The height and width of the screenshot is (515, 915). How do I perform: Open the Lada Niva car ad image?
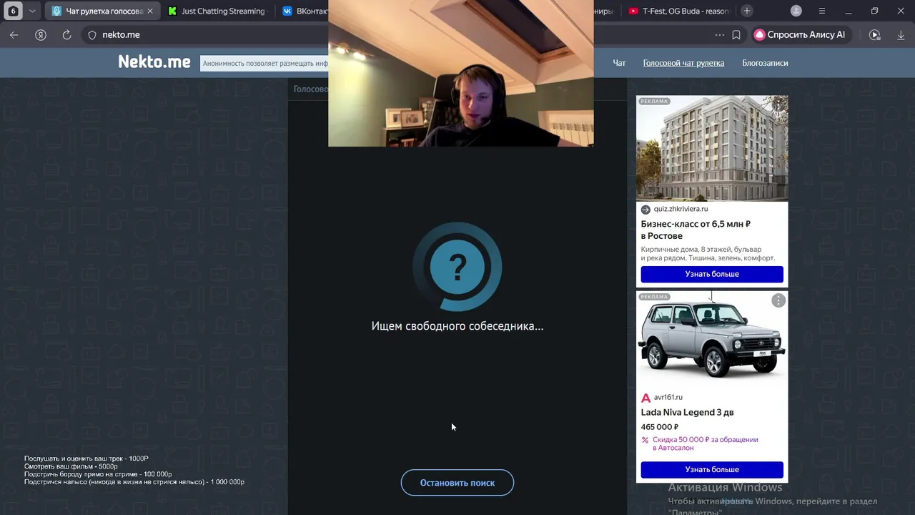pyautogui.click(x=712, y=339)
